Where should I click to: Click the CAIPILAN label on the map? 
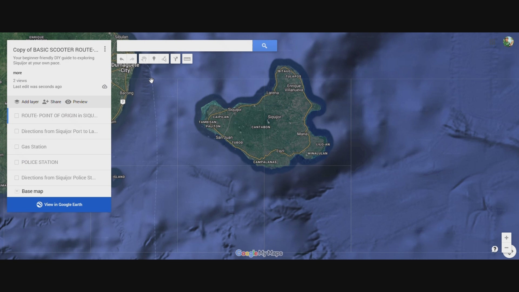pyautogui.click(x=221, y=117)
